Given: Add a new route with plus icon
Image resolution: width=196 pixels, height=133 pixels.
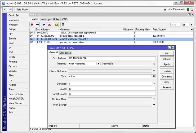Looking at the screenshot, I should [x=32, y=25].
